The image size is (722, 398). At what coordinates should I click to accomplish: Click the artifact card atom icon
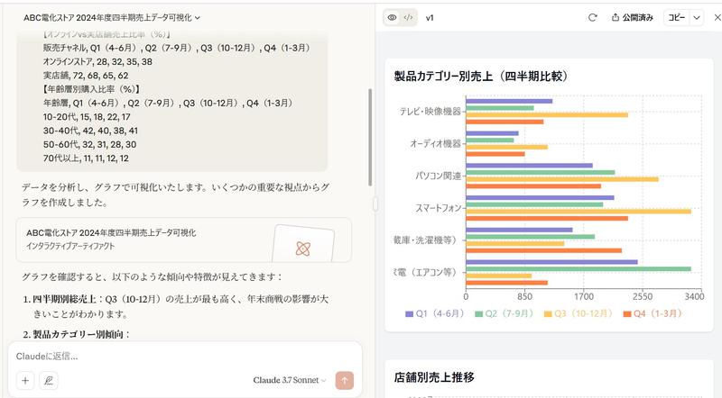(x=303, y=249)
